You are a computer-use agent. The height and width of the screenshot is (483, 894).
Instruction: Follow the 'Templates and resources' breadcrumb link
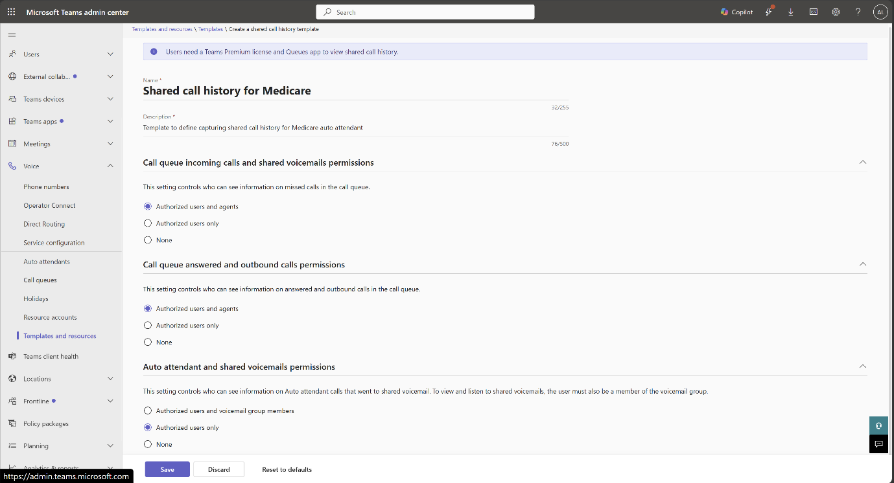pos(162,29)
